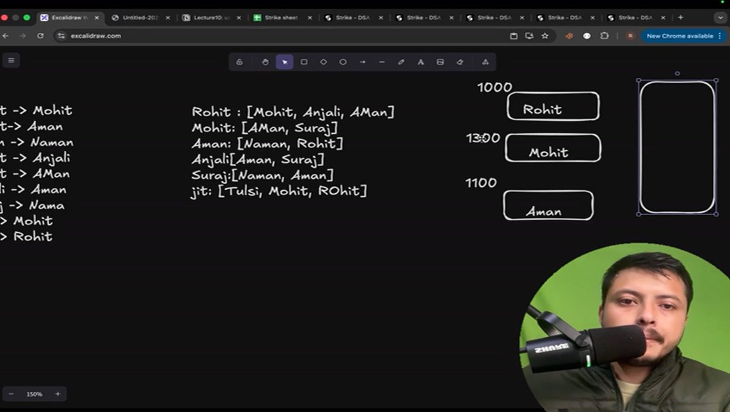Image resolution: width=730 pixels, height=412 pixels.
Task: Click the 1100 label on canvas
Action: point(481,183)
